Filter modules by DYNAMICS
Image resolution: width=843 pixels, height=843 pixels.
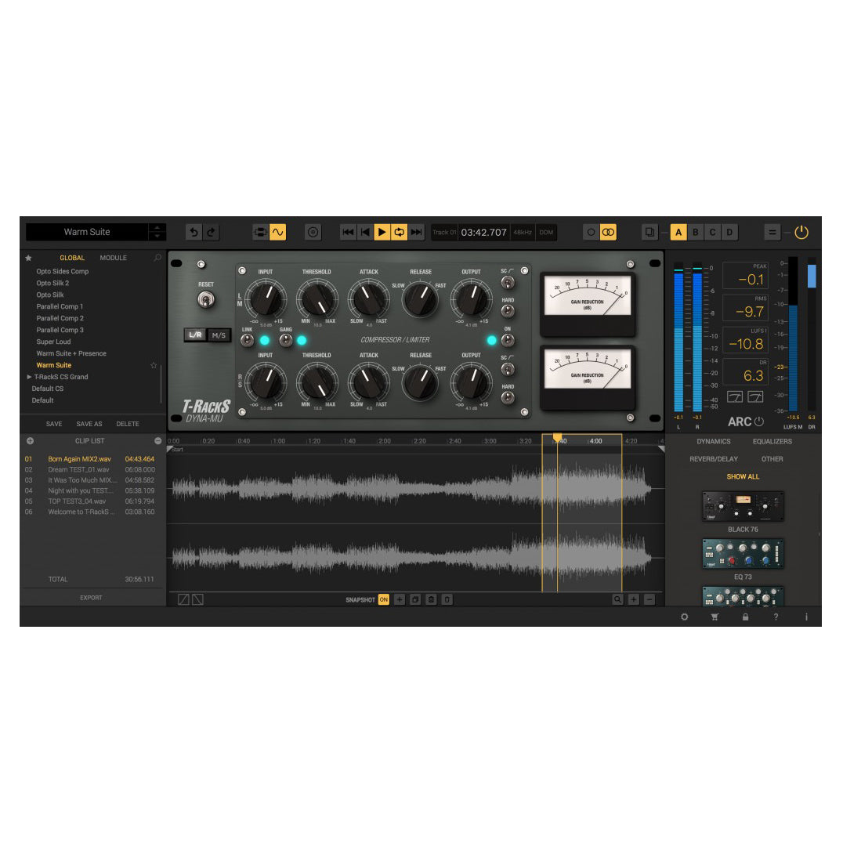click(x=714, y=441)
